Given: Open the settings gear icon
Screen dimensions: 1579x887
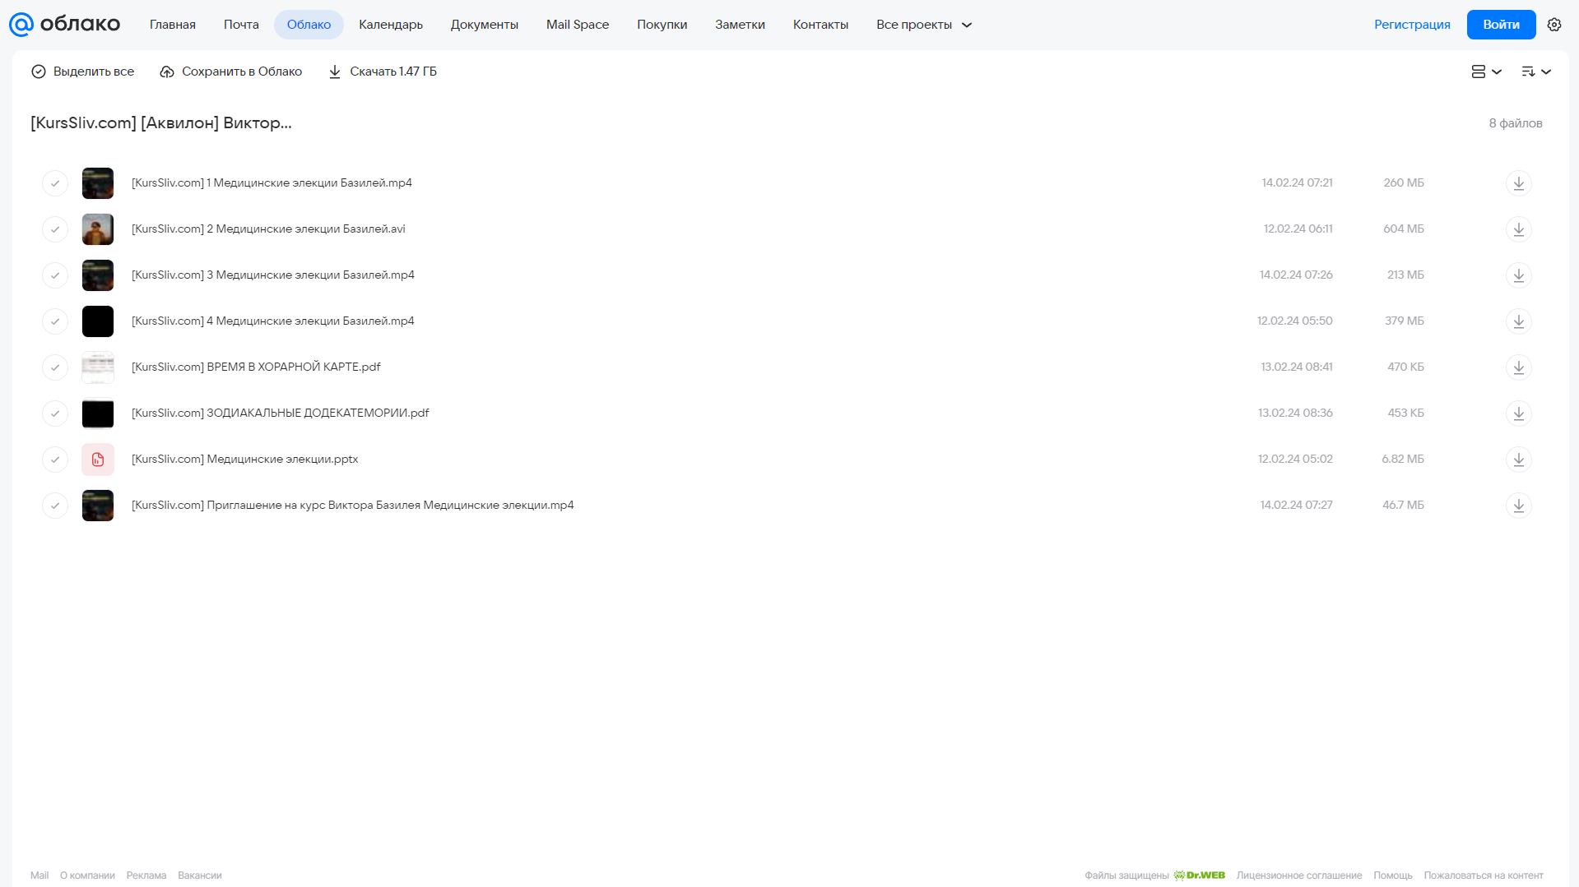Looking at the screenshot, I should point(1553,25).
